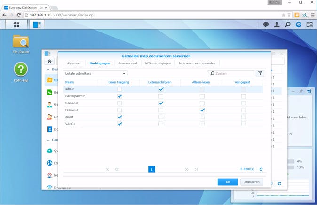Click the Zoeken search field

[231, 73]
